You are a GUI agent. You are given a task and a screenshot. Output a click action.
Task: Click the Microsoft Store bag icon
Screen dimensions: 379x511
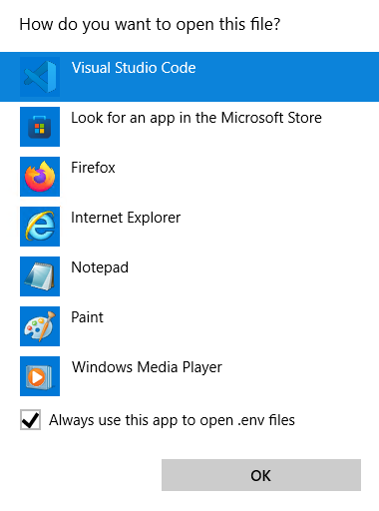(x=40, y=127)
